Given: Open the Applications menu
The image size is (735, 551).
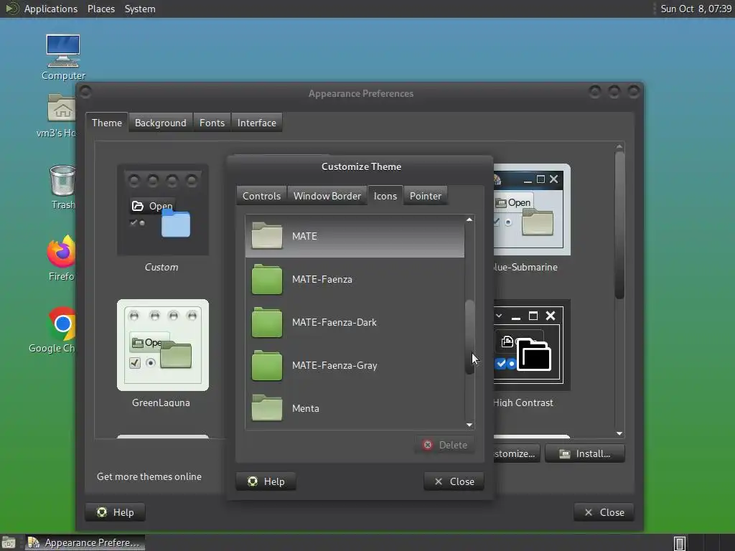Looking at the screenshot, I should point(51,9).
